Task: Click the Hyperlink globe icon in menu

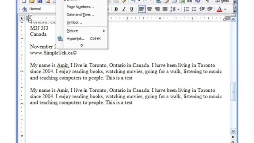Action: [60, 39]
